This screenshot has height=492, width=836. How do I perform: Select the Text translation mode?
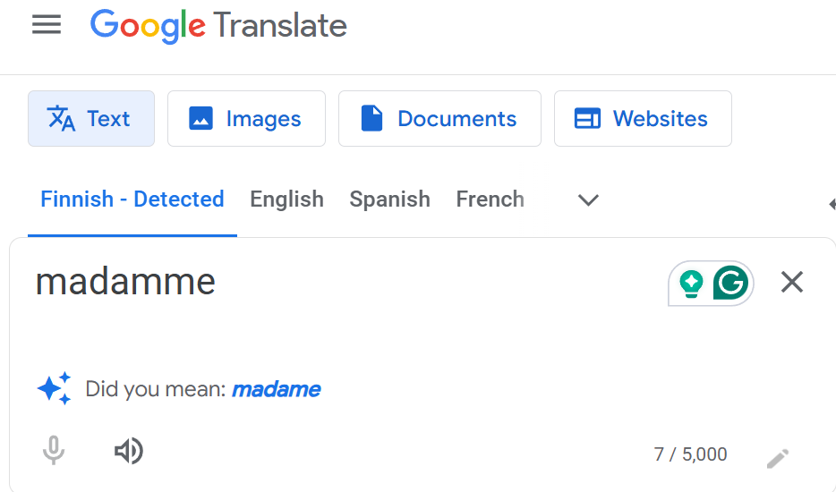pos(91,118)
